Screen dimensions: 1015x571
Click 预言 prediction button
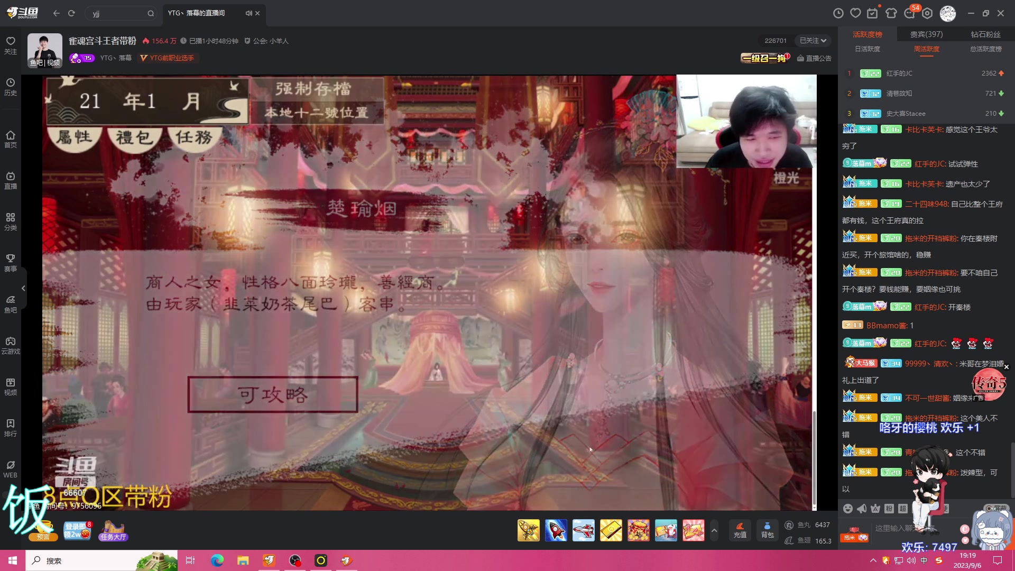click(43, 531)
